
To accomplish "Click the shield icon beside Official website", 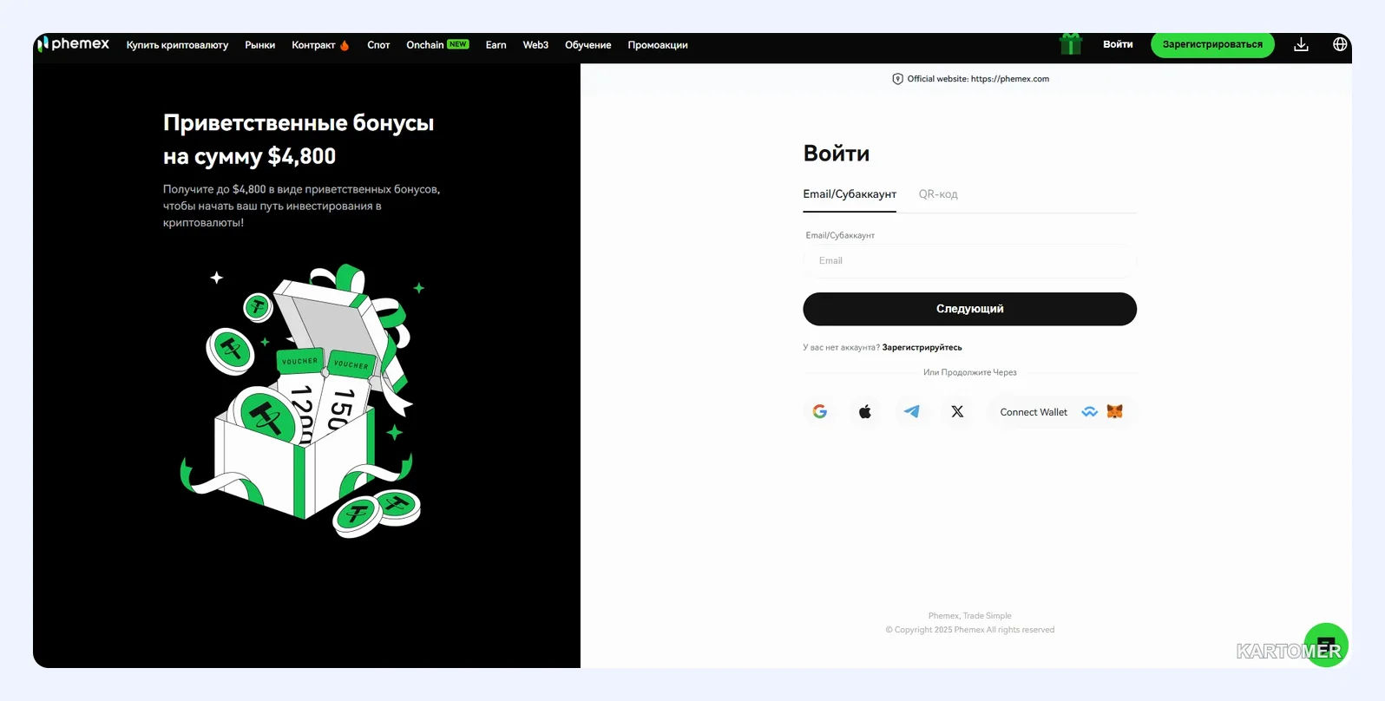I will [x=898, y=79].
